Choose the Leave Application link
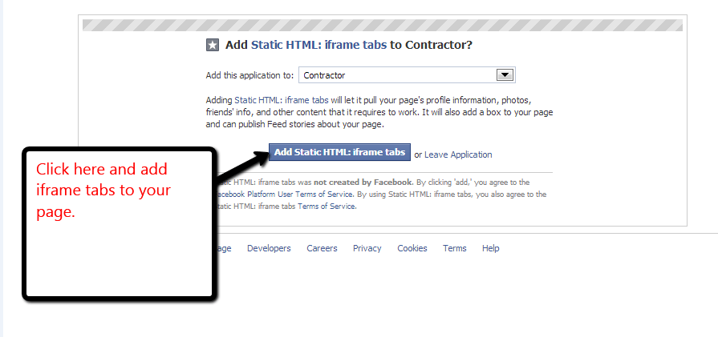The height and width of the screenshot is (337, 718). coord(458,154)
